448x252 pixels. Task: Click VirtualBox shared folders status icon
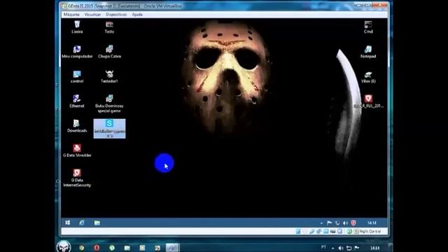click(x=325, y=232)
